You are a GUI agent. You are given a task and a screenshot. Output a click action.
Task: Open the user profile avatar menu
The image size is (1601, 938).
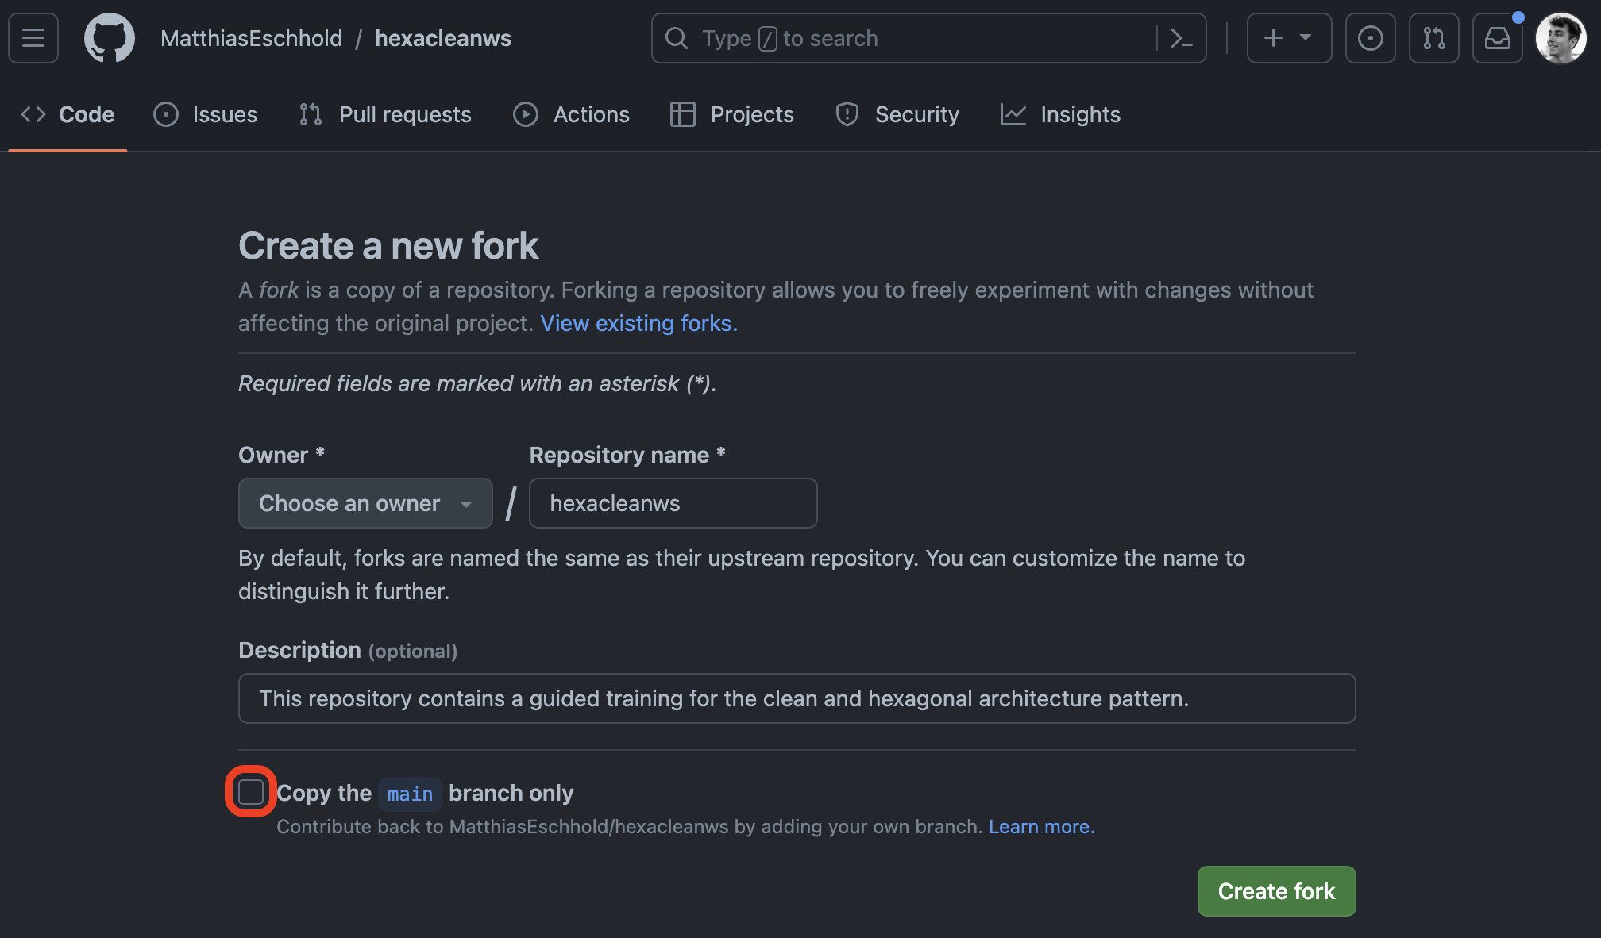point(1560,38)
